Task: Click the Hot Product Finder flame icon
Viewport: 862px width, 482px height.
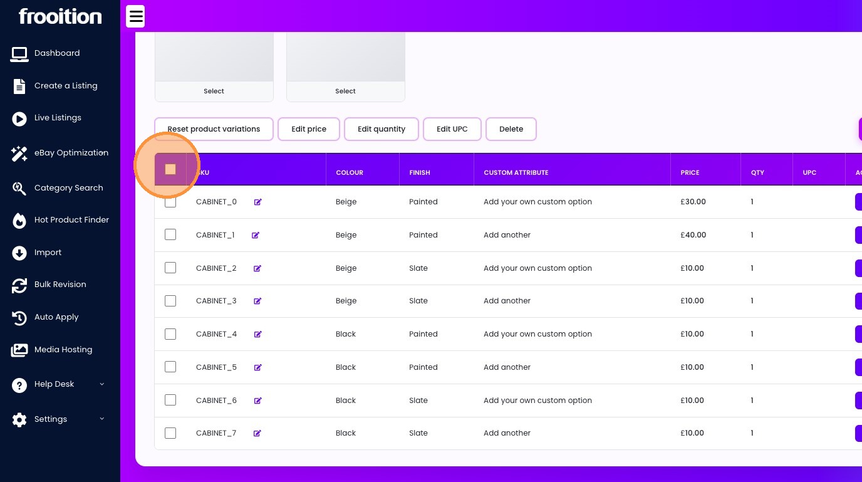Action: point(19,221)
